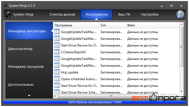Click the blue scan progress bar
189x107 pixels.
point(95,102)
